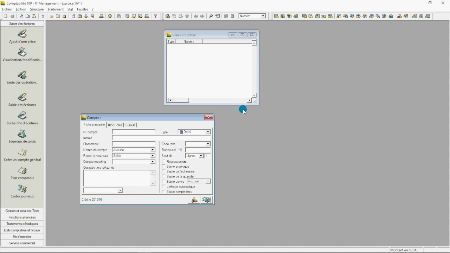Click the N° compte input field
This screenshot has width=450, height=253.
click(x=134, y=132)
